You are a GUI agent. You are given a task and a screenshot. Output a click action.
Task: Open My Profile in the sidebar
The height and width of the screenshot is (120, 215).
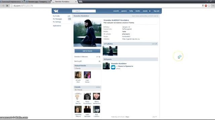tap(56, 16)
